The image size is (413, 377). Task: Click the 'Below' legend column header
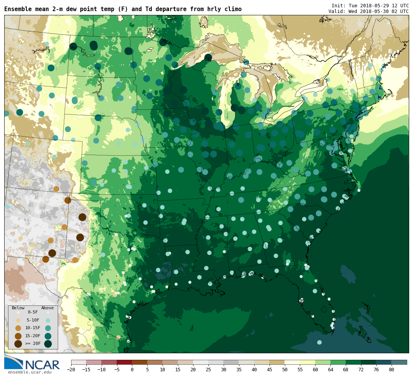point(18,308)
